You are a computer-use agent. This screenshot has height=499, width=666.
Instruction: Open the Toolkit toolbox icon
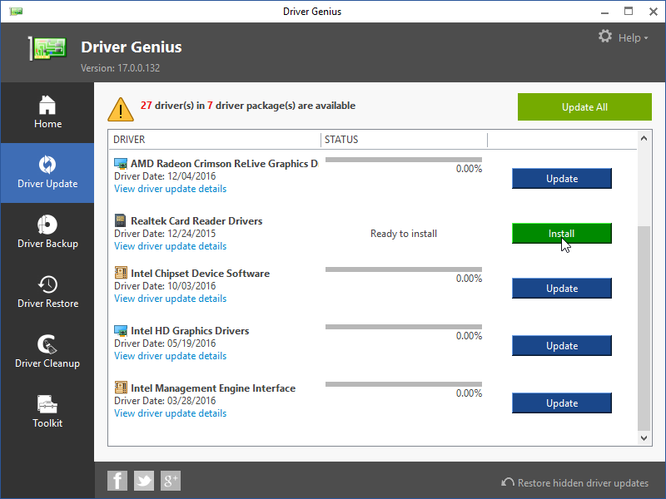[x=47, y=404]
